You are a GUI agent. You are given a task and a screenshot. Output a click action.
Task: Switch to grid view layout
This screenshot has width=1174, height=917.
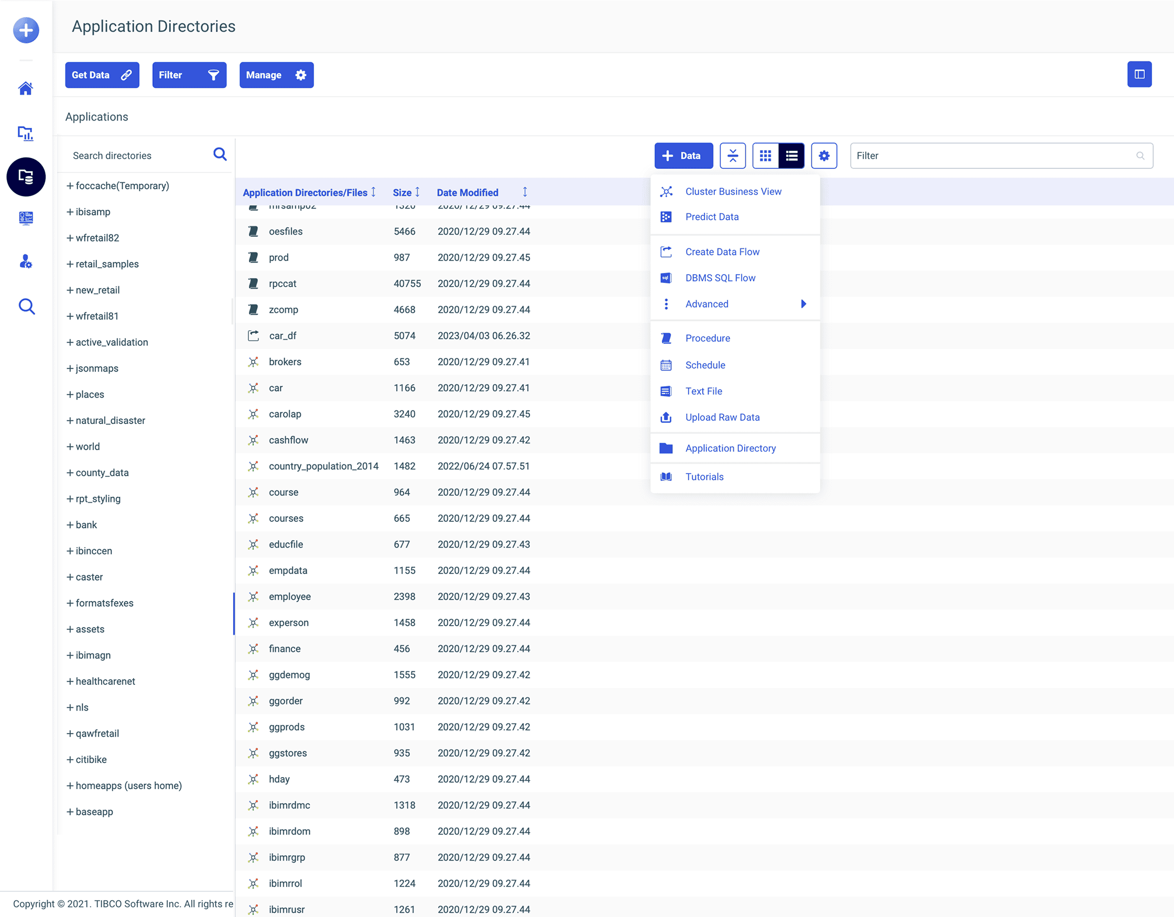pos(766,155)
